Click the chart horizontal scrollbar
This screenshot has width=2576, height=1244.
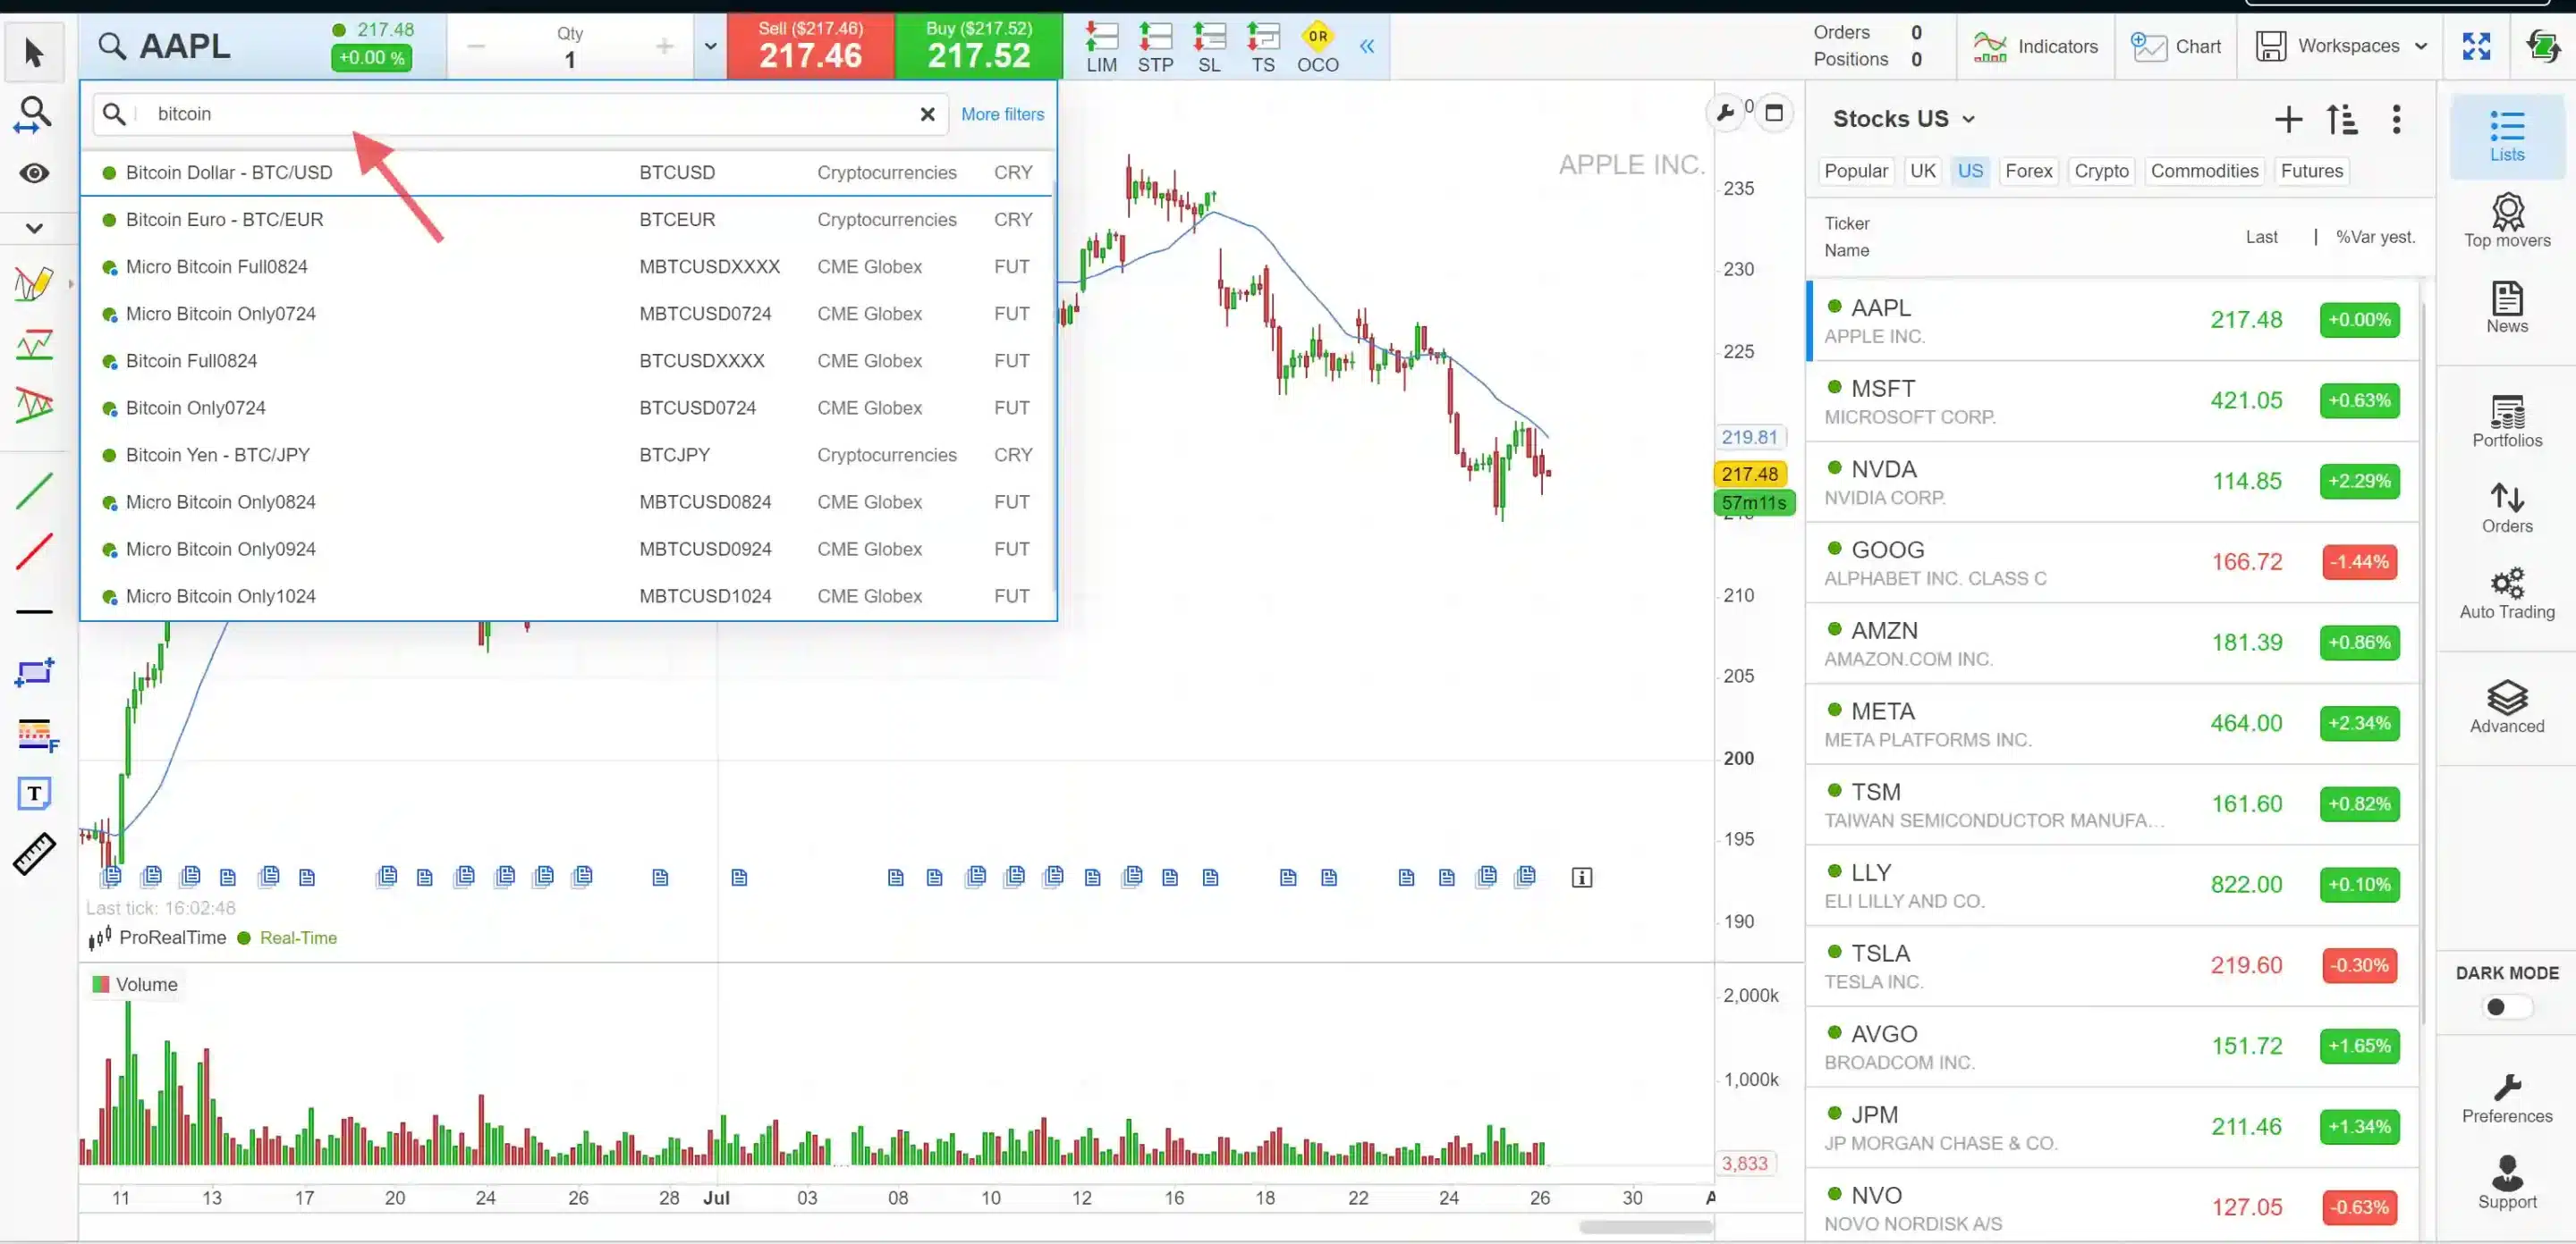(1644, 1226)
